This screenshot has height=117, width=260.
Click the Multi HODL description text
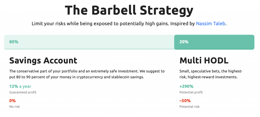(211, 74)
